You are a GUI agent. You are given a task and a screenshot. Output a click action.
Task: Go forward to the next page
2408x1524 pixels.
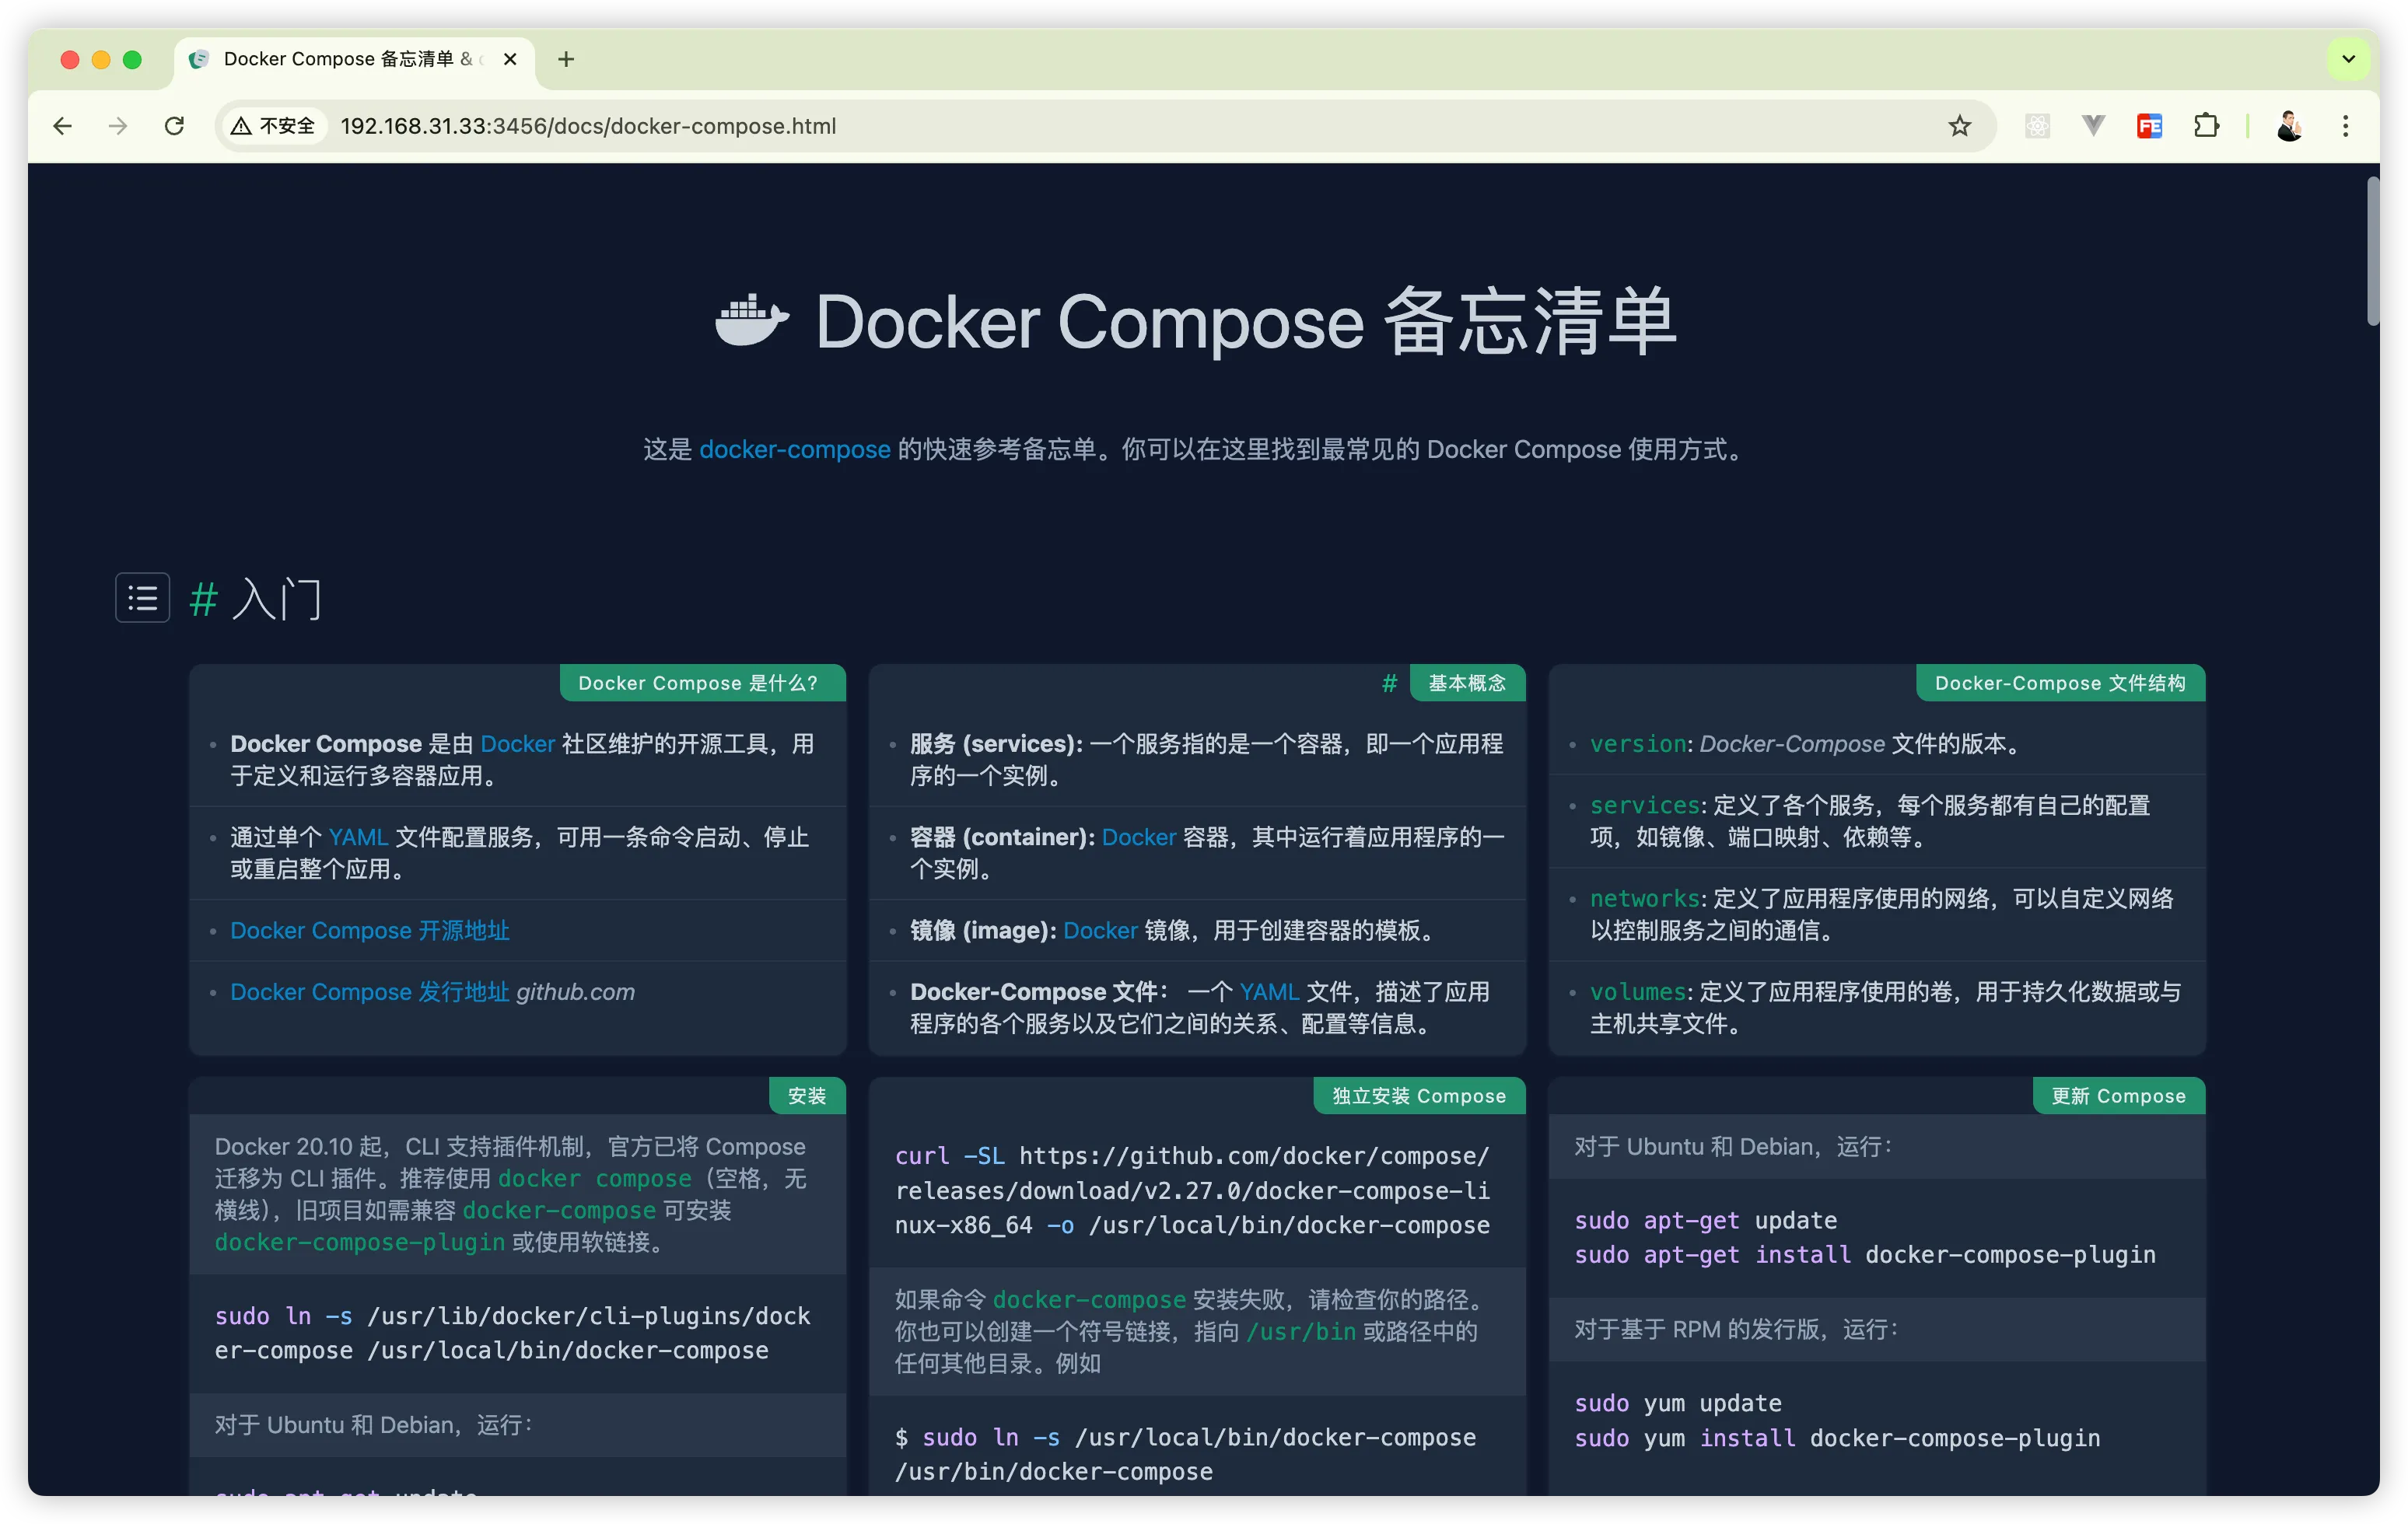pyautogui.click(x=118, y=126)
